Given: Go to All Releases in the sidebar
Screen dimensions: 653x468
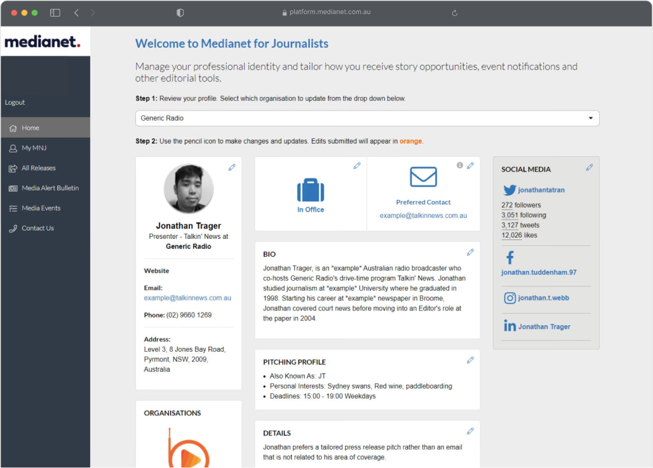Looking at the screenshot, I should click(x=38, y=168).
